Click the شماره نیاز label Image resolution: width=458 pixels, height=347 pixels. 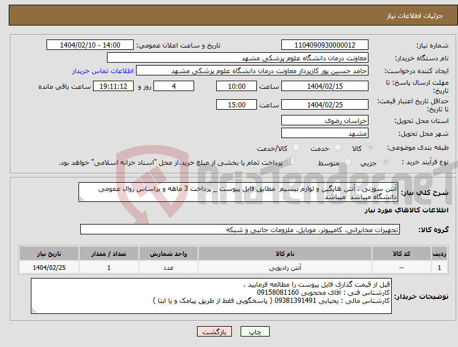[432, 45]
